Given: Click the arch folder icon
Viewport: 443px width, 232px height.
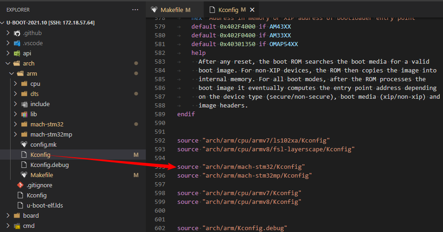Looking at the screenshot, I should coord(17,64).
